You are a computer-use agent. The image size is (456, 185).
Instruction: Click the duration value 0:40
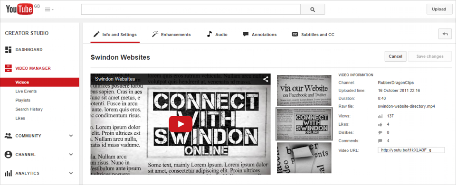tap(382, 99)
